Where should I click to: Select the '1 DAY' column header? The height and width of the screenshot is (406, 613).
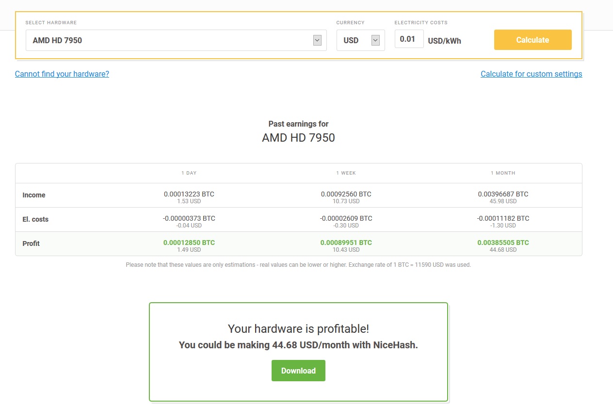[189, 173]
